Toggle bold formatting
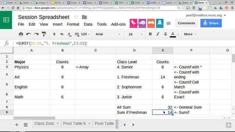Screen dimensions: 235x132 pyautogui.click(x=150, y=34)
